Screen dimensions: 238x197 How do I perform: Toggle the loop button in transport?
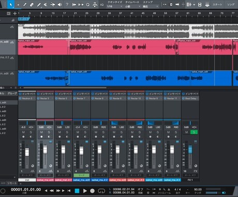pos(101,191)
